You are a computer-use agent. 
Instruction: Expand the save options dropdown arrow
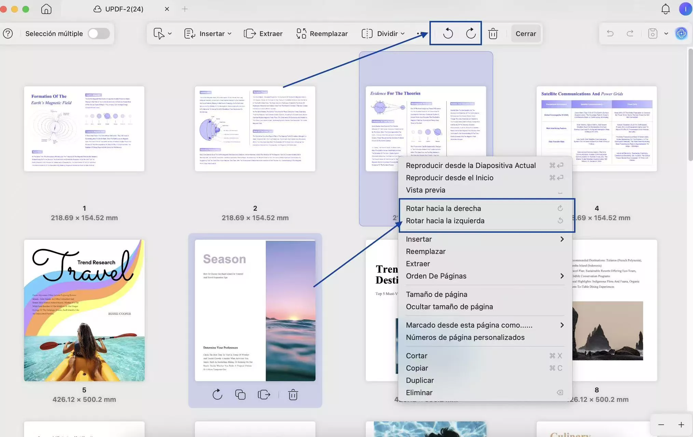[666, 33]
